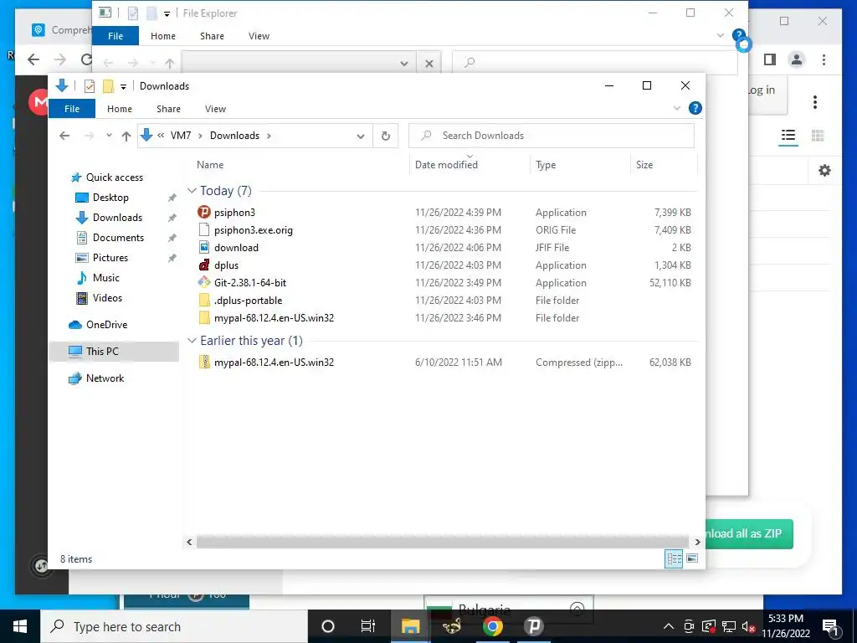
Task: Select Git-2.38.1-64-bit installer icon
Action: [204, 283]
